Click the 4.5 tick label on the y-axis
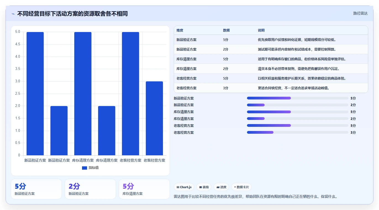 [x=18, y=44]
